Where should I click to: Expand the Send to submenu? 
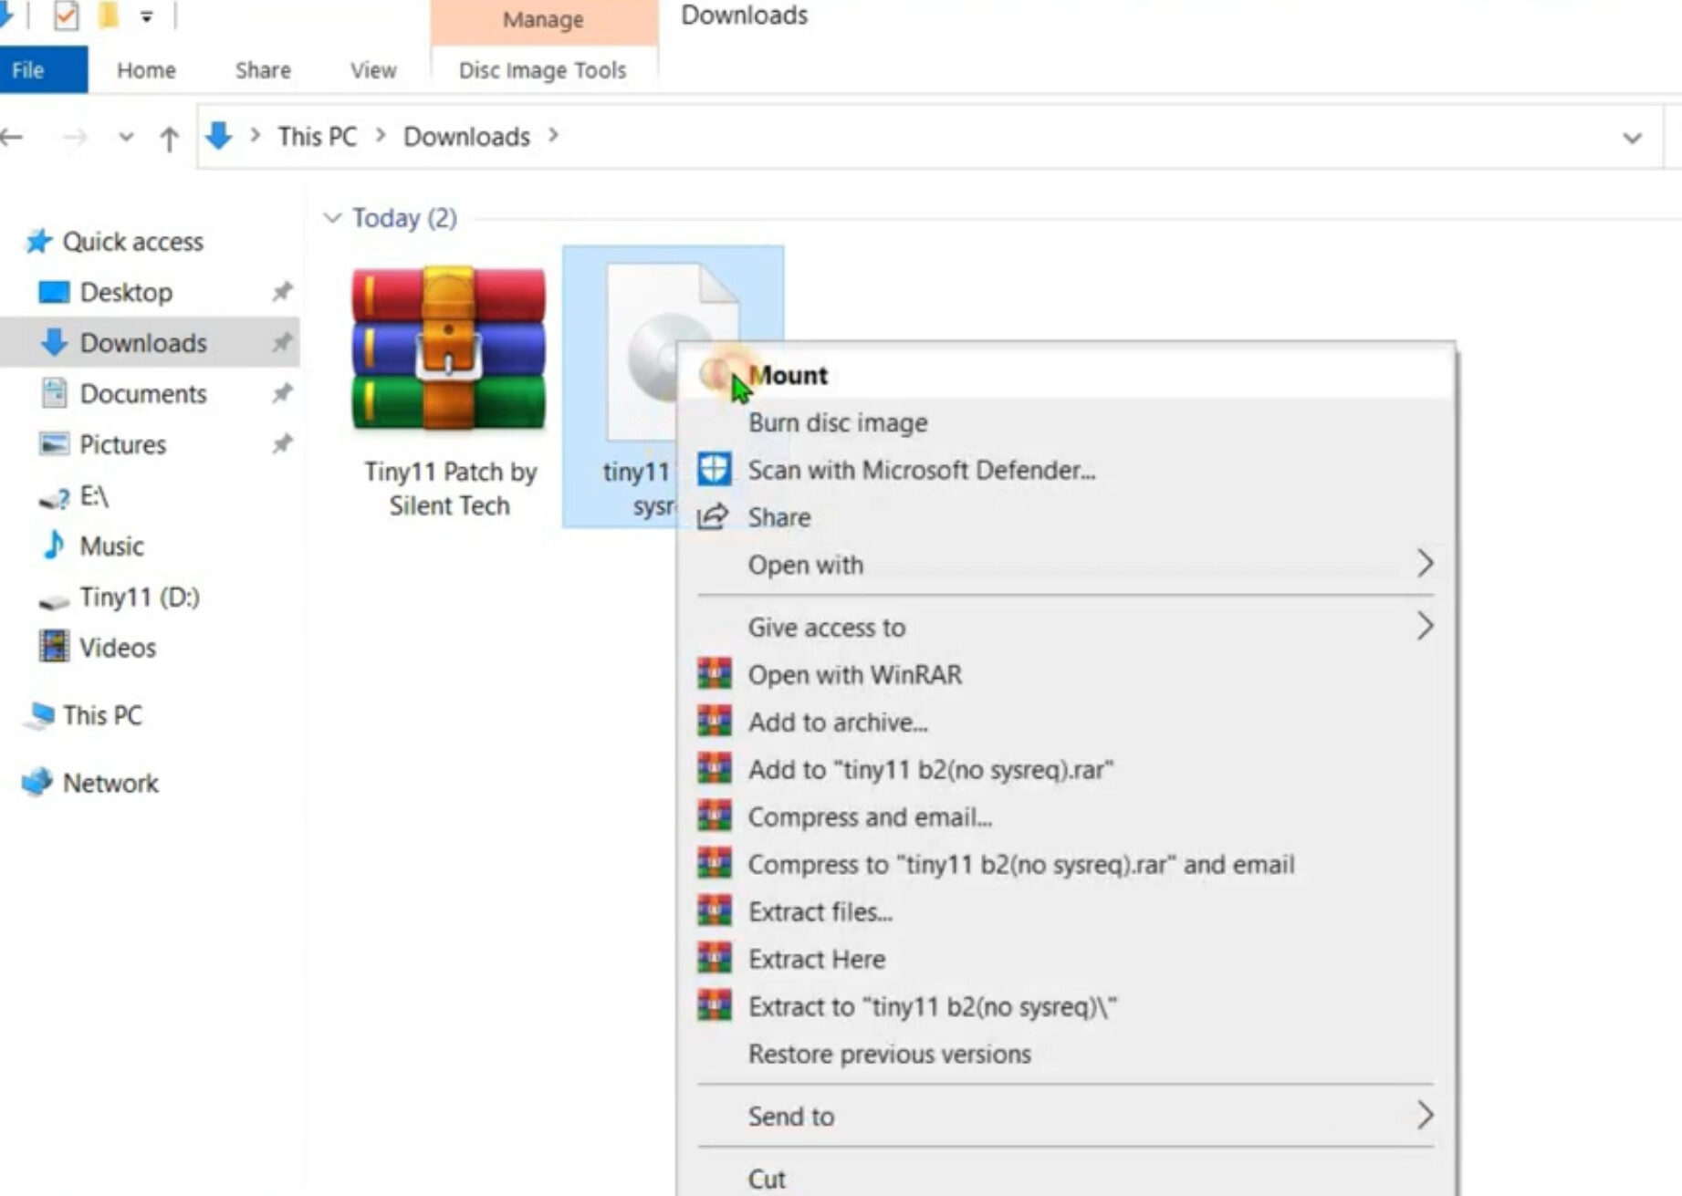[x=1066, y=1117]
